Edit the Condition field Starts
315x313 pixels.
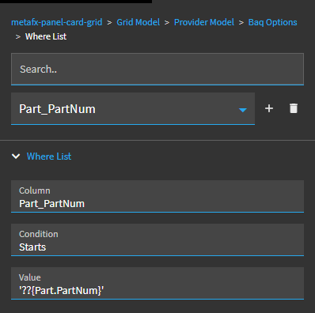(x=157, y=239)
